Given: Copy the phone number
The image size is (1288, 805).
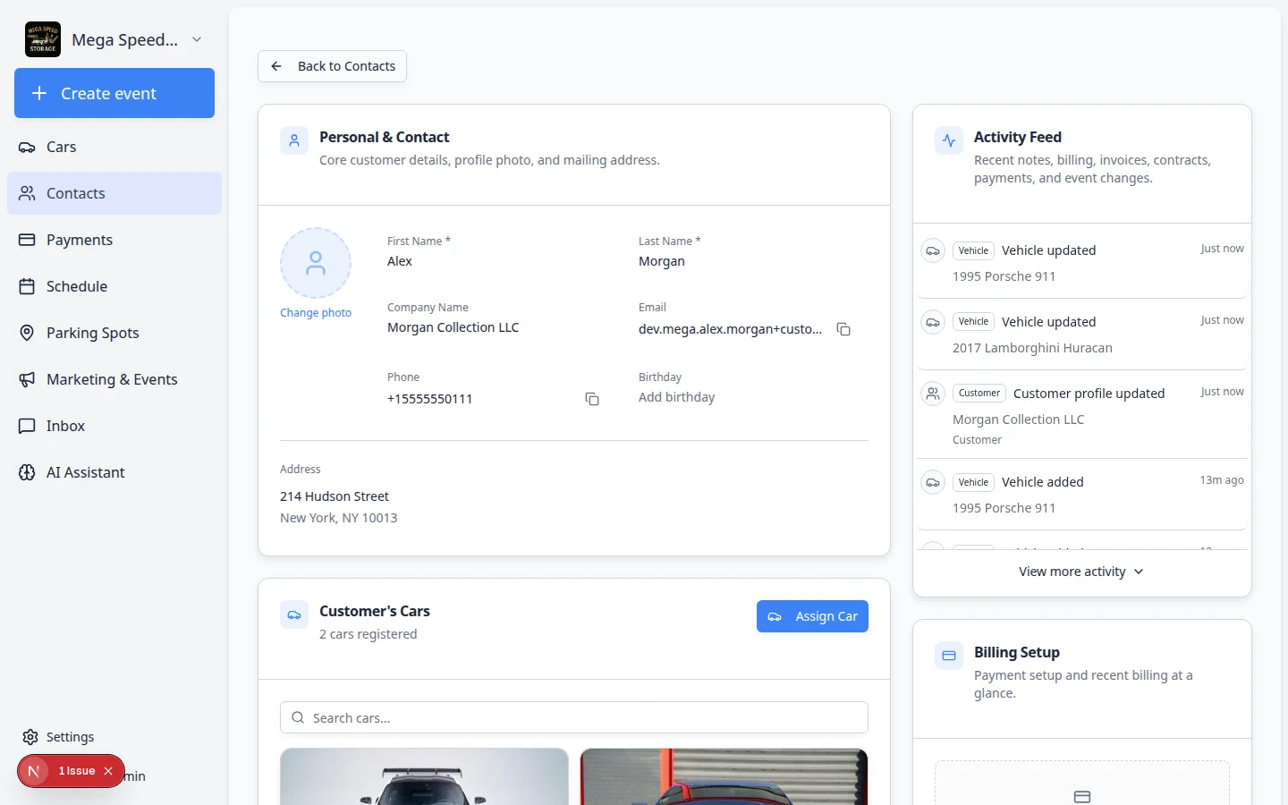Looking at the screenshot, I should click(592, 399).
